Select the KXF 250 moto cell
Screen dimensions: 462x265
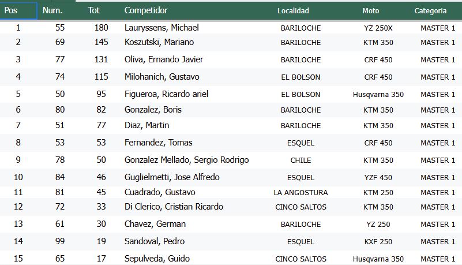[x=378, y=241]
